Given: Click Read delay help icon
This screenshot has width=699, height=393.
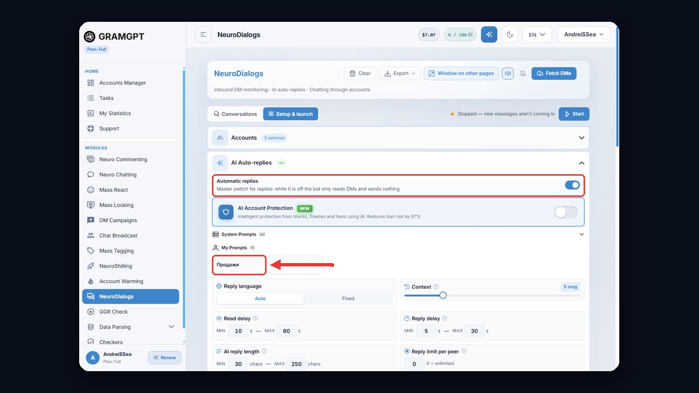Looking at the screenshot, I should click(256, 318).
